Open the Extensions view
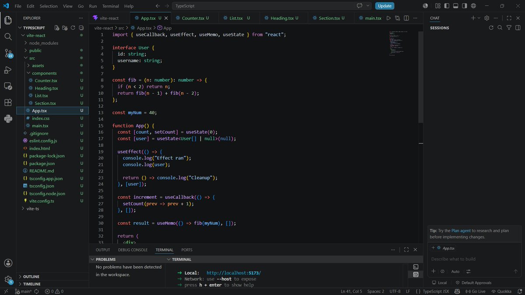525x295 pixels. [8, 103]
